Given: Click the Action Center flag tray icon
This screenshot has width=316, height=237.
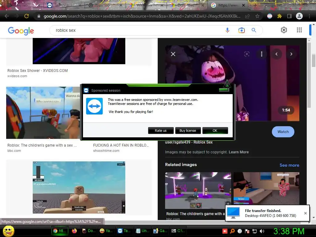Looking at the screenshot, I should tap(247, 231).
